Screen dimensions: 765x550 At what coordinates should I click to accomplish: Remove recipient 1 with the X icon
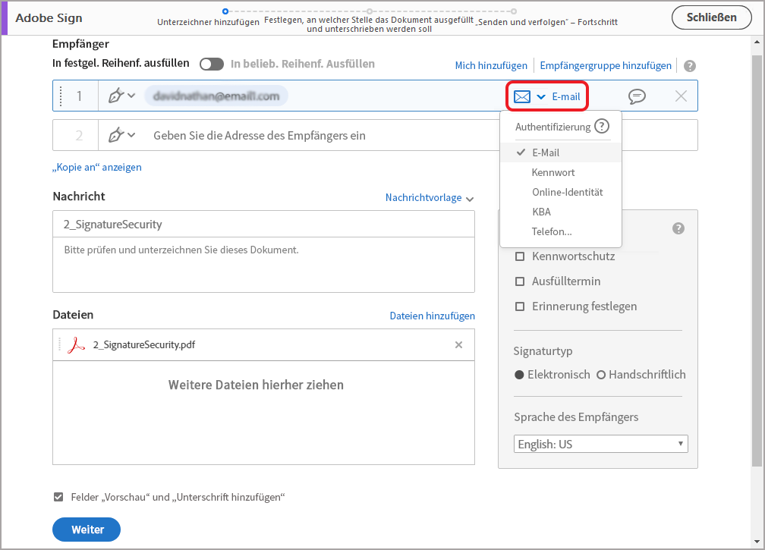(x=681, y=96)
